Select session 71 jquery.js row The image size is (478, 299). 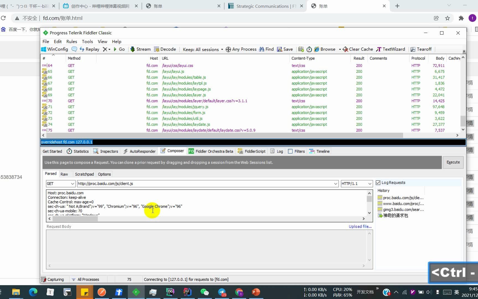[x=250, y=107]
